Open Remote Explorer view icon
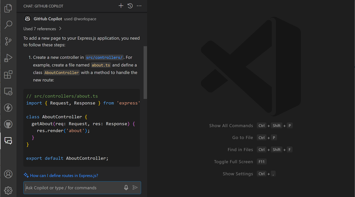The height and width of the screenshot is (197, 355). pyautogui.click(x=8, y=91)
